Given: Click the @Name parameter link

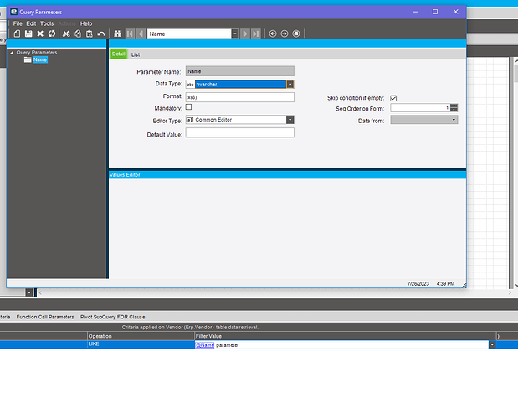Looking at the screenshot, I should (205, 345).
